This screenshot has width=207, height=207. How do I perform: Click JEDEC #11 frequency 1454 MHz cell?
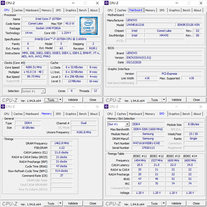click(140, 160)
